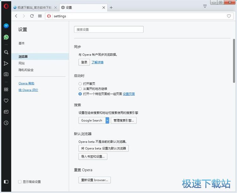This screenshot has width=237, height=193.
Task: Click the settings address bar
Action: (139, 16)
